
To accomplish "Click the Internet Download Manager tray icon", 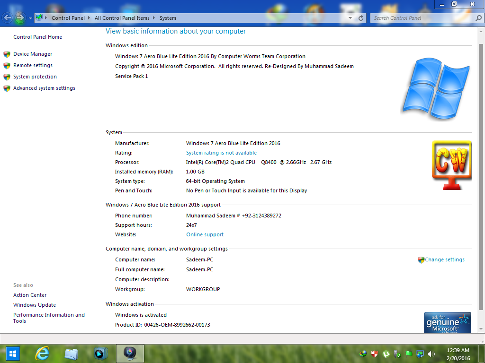I will 363,354.
